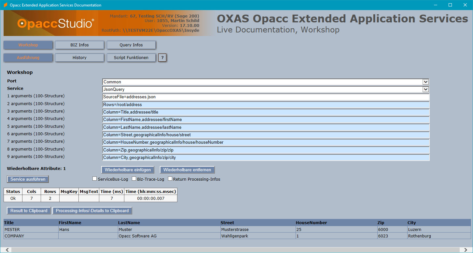
Task: Select the Ausführung sub-tab
Action: click(x=28, y=57)
